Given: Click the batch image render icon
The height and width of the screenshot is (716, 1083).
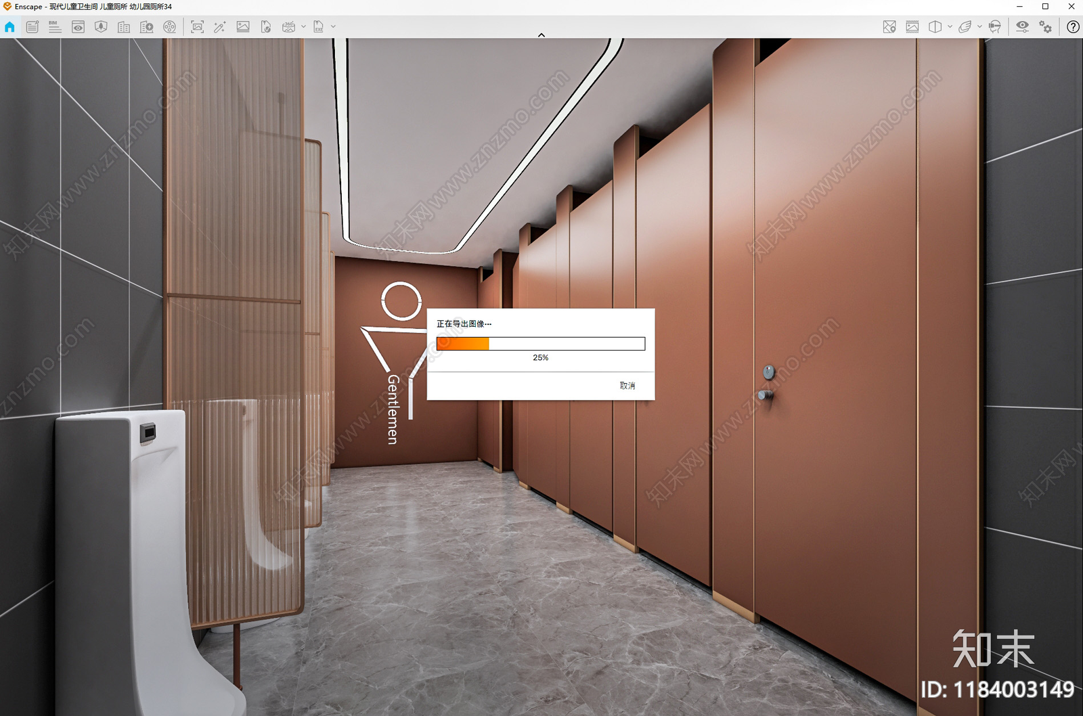Looking at the screenshot, I should [243, 27].
